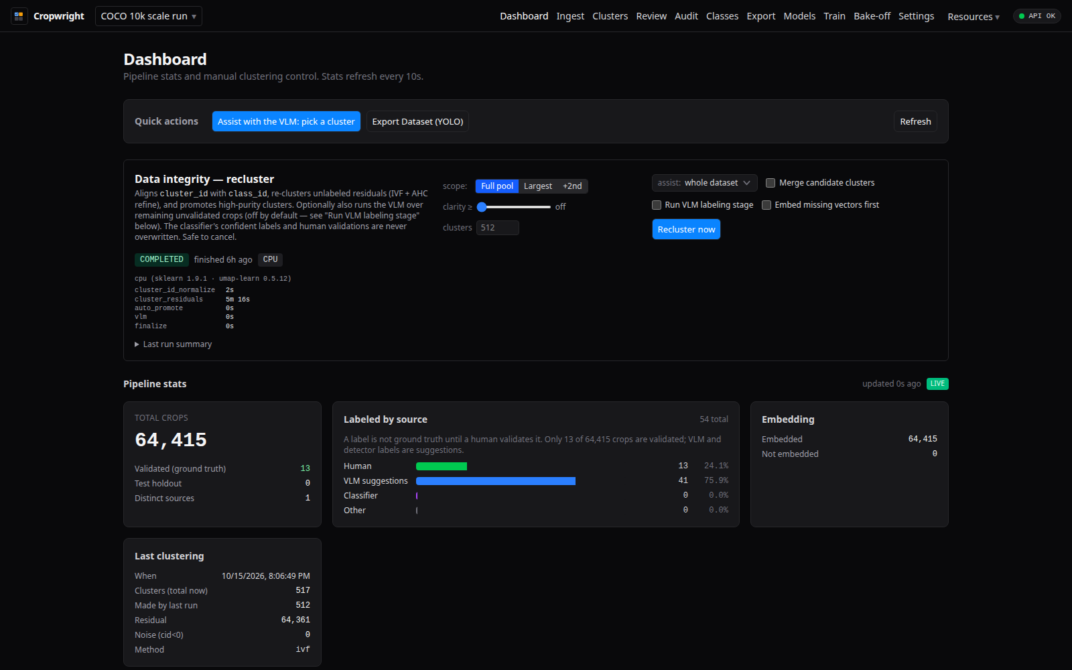
Task: Open the Bake-off page
Action: pos(872,16)
